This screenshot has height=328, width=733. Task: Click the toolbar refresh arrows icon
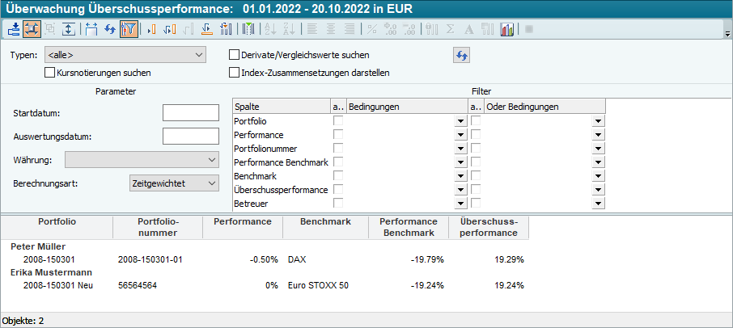click(x=110, y=29)
